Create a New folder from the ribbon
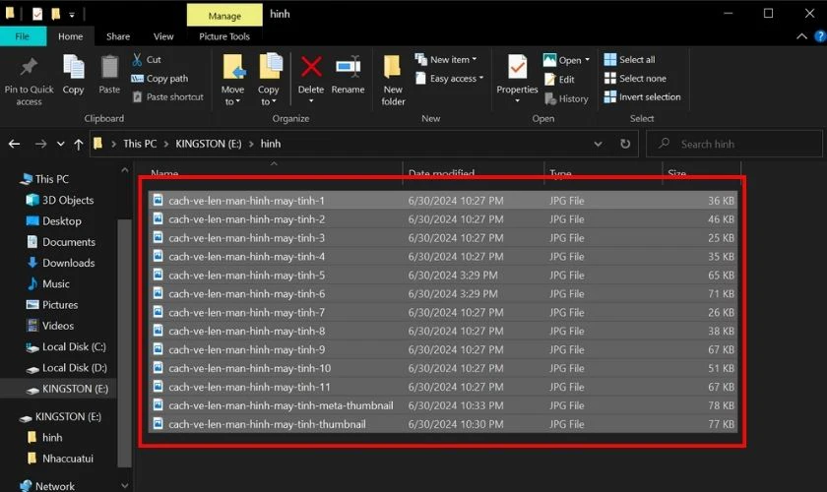Screen dimensions: 827x492 (x=393, y=69)
